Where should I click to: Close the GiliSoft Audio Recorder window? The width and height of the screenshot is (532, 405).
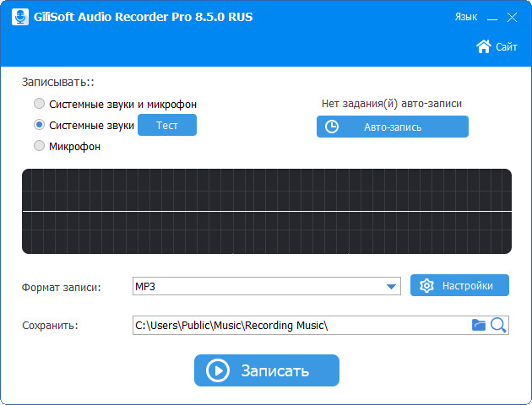click(513, 17)
